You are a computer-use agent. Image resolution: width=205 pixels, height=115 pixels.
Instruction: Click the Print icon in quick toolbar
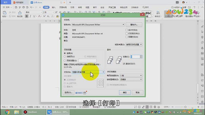pos(23,7)
